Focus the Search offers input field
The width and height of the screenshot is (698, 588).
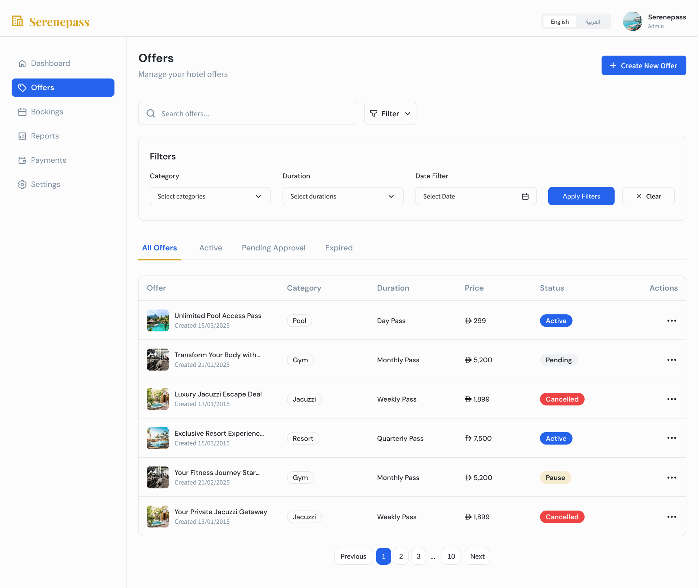click(x=247, y=113)
